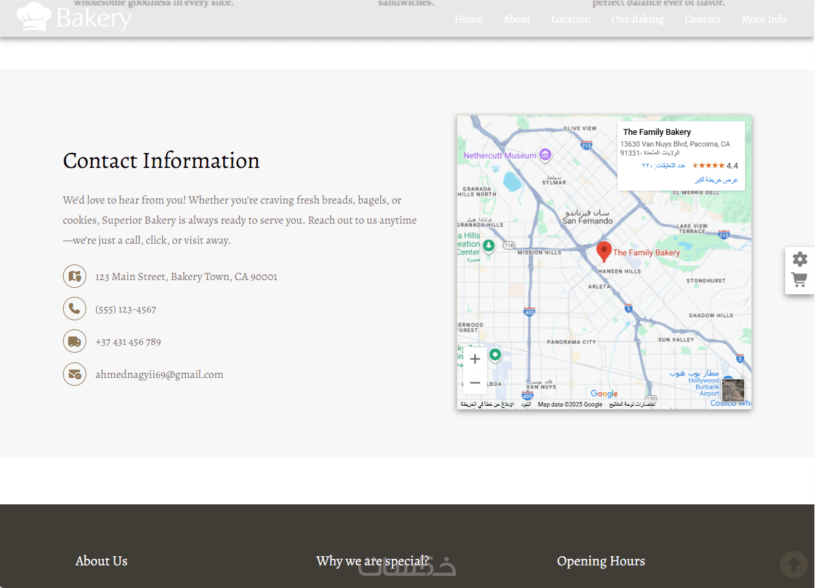Open the More Info menu item

[x=764, y=19]
